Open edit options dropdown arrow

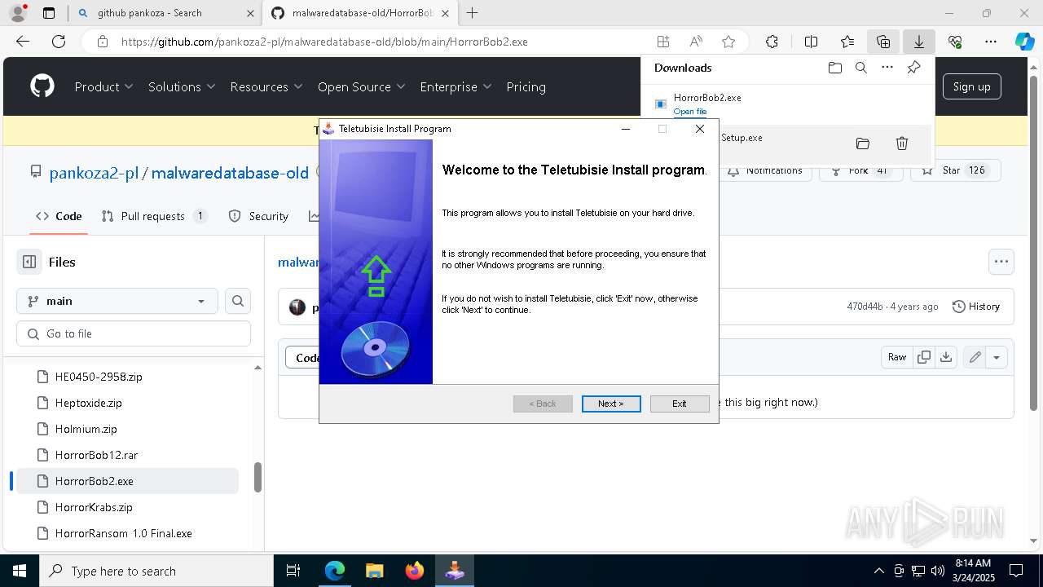997,357
